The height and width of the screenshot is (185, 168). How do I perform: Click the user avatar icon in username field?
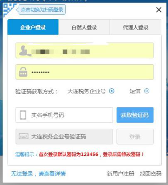[24, 51]
